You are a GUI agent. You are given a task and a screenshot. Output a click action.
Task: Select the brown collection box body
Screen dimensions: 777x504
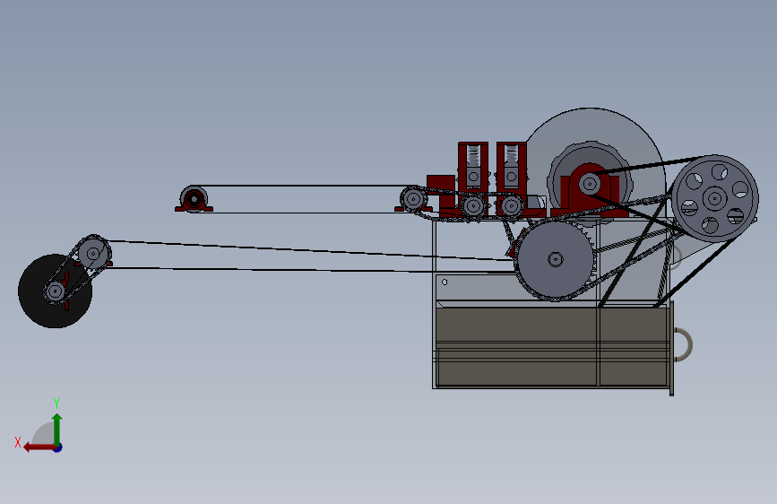[x=551, y=346]
